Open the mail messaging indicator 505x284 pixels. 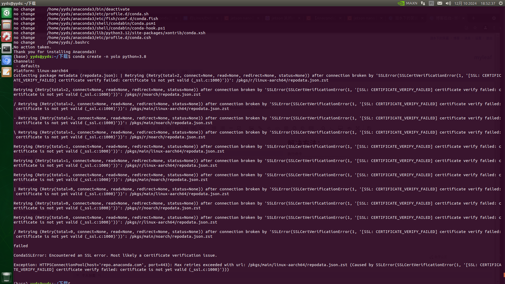click(440, 3)
